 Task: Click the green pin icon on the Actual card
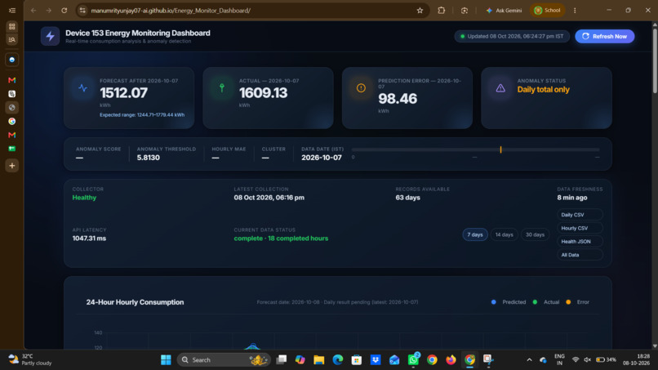[222, 88]
